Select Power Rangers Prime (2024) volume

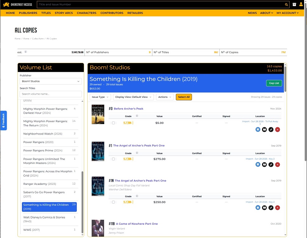coord(49,151)
